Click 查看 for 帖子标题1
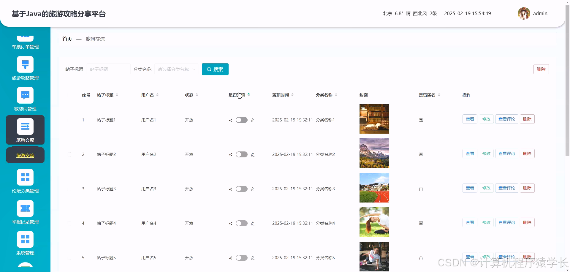Image resolution: width=570 pixels, height=272 pixels. click(x=470, y=119)
